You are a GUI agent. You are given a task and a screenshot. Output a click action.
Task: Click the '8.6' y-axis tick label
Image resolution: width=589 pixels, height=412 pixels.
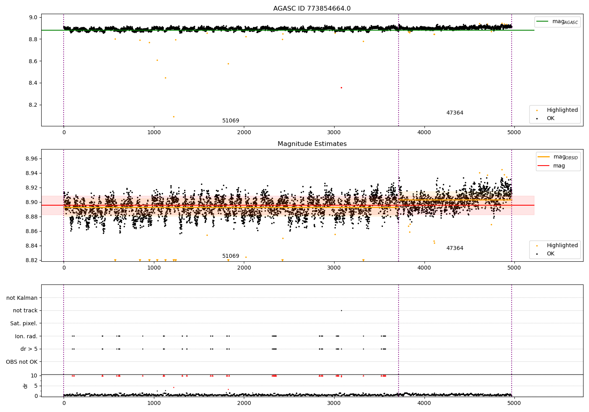[x=33, y=61]
